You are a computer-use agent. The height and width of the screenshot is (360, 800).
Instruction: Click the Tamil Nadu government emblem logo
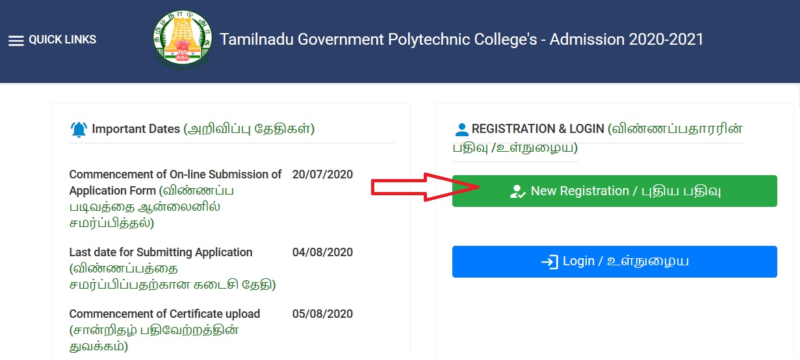(x=181, y=40)
